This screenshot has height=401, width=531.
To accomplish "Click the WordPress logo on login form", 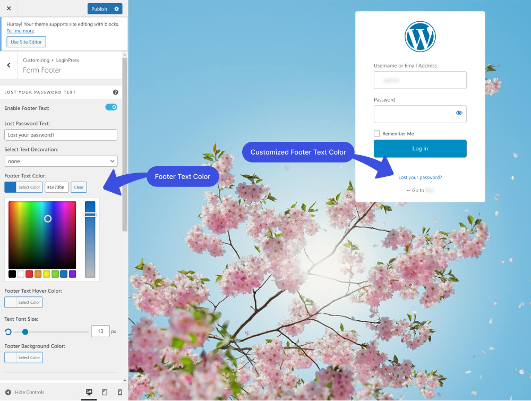I will 420,37.
